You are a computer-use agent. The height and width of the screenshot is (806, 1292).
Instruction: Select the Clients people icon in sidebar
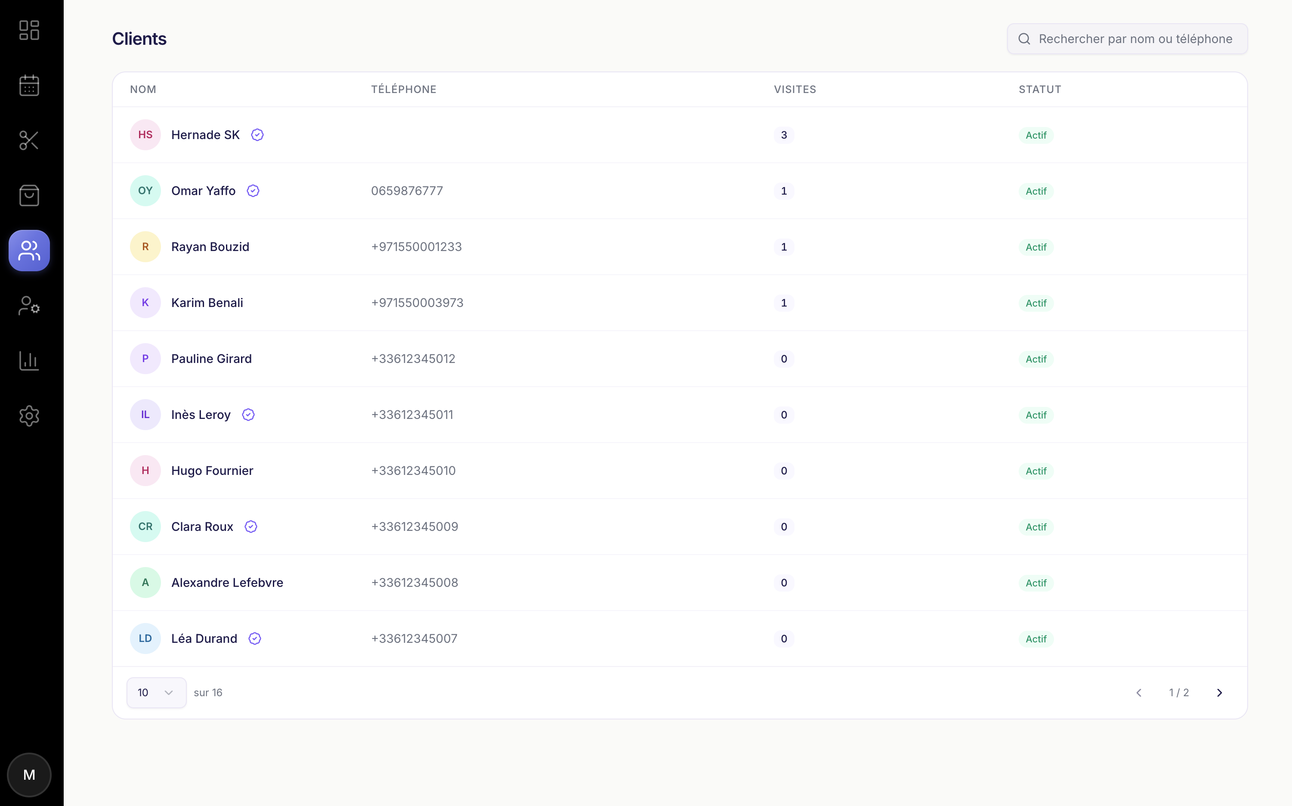29,251
